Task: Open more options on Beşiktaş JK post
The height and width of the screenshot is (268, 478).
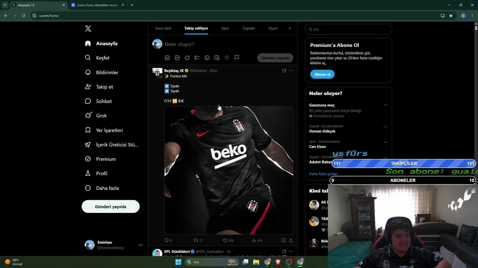Action: pos(291,71)
